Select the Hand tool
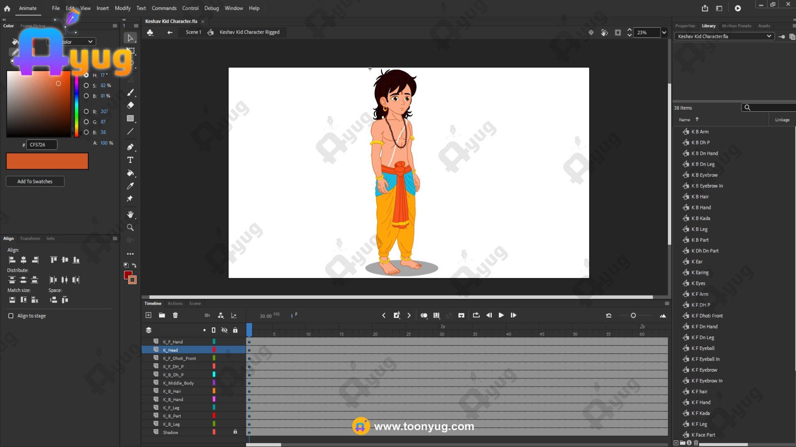This screenshot has width=796, height=447. [130, 214]
